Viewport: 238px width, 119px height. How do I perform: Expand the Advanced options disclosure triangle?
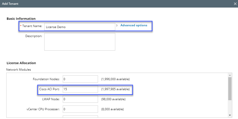[x=117, y=25]
